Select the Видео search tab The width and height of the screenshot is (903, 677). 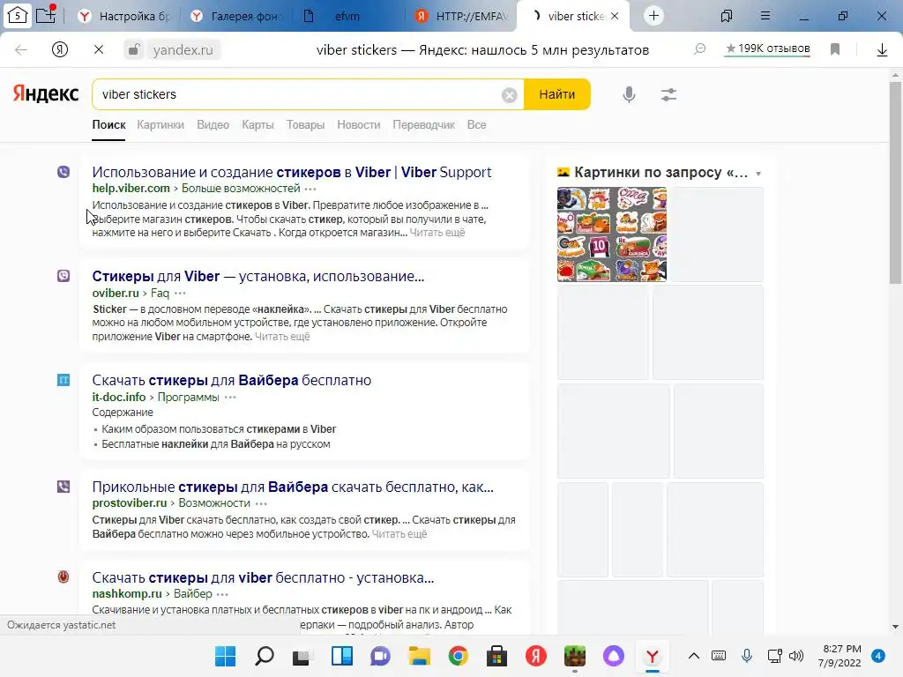pyautogui.click(x=213, y=125)
